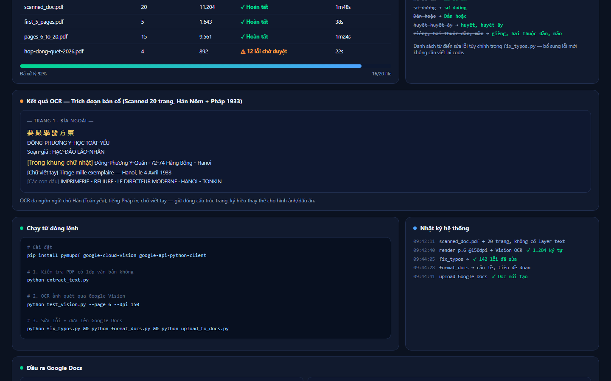Click the checkmark in the scanned_doc.pdf status
This screenshot has height=381, width=611.
click(x=243, y=7)
